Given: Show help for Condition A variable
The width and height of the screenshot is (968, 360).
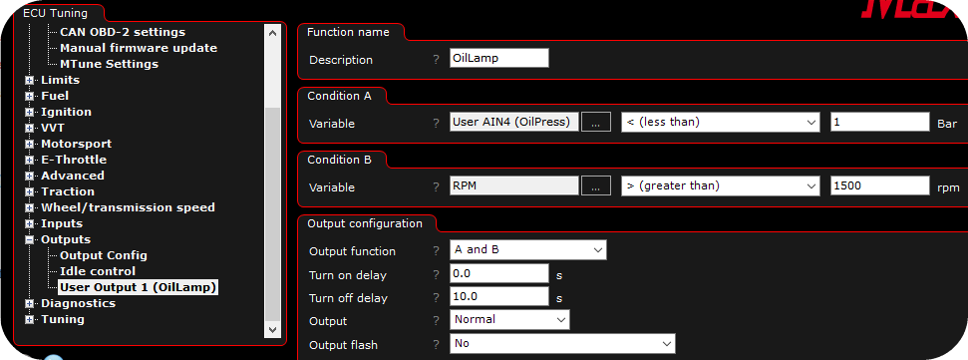Looking at the screenshot, I should [x=436, y=124].
